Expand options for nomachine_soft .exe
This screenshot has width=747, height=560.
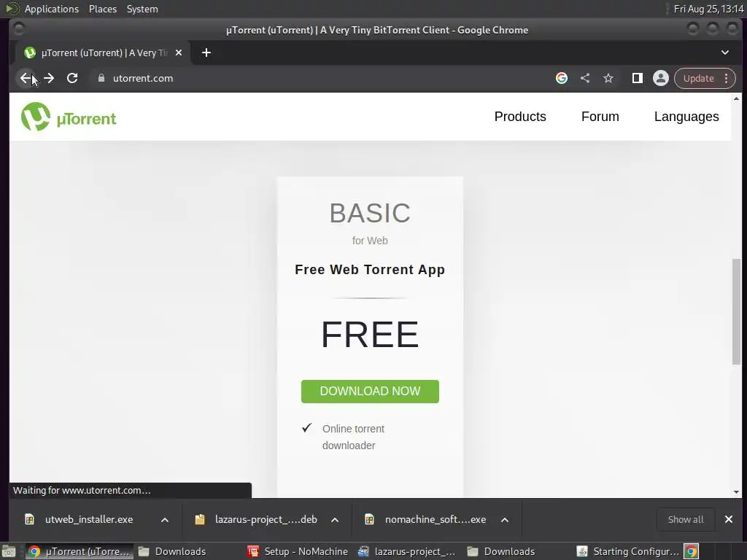click(x=505, y=520)
